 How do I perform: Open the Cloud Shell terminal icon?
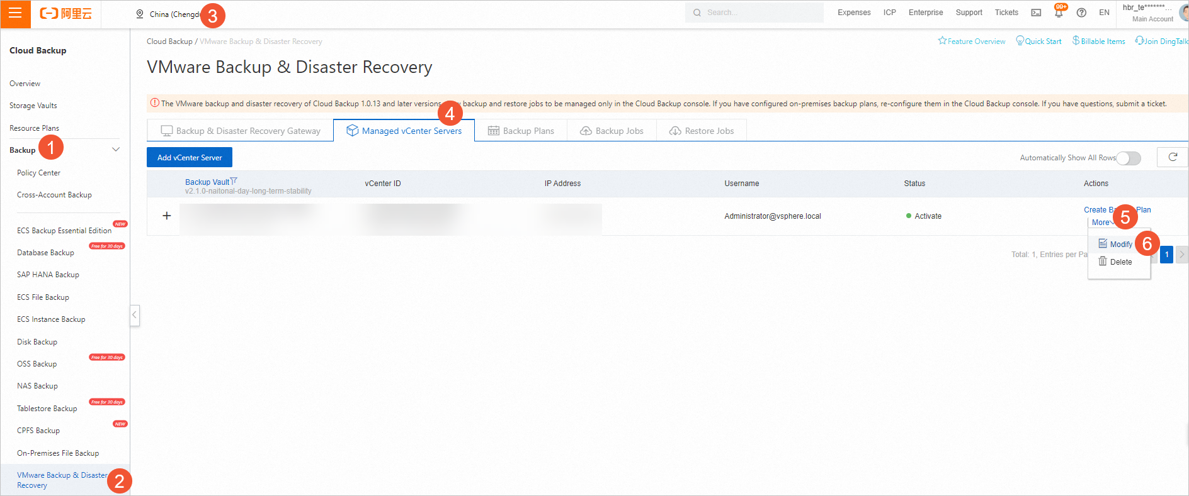(x=1036, y=13)
